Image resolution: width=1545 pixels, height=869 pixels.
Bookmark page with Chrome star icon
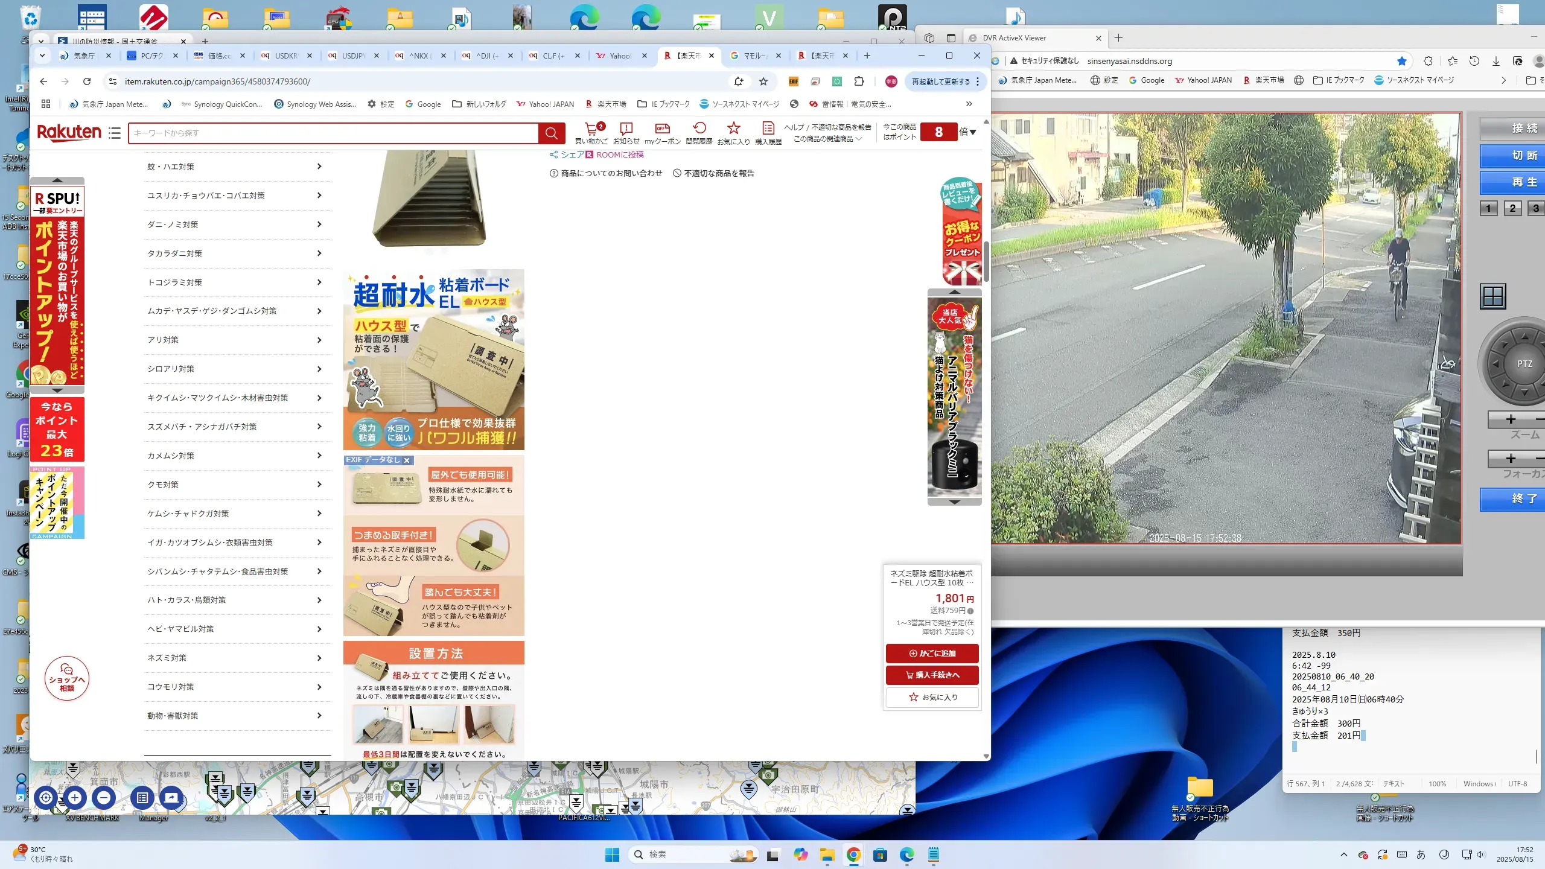763,81
